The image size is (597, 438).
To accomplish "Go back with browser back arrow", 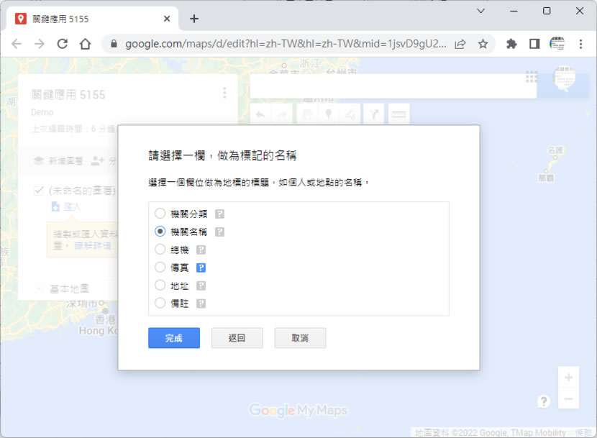I will 17,44.
